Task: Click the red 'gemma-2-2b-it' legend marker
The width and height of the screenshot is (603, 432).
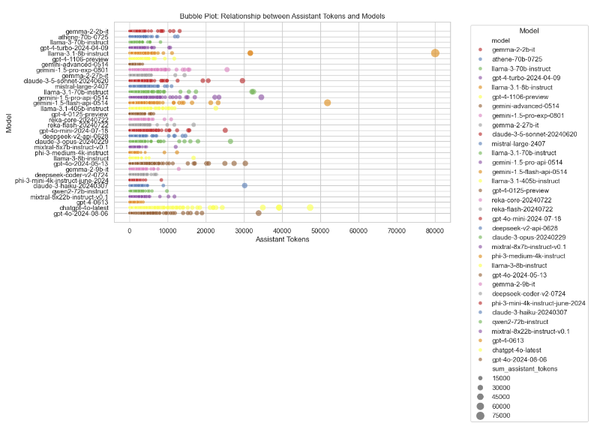Action: click(x=480, y=50)
